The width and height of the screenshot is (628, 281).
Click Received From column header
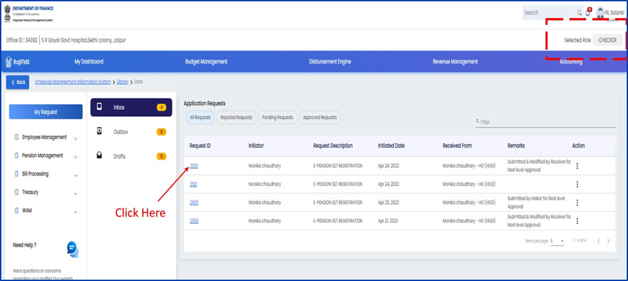tap(457, 146)
